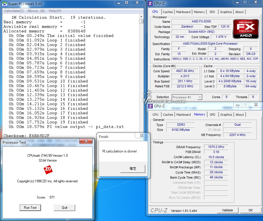Screen dimensions: 263x221
Task: Click the FSB:DRAM 3:16 value
Action: click(216, 152)
